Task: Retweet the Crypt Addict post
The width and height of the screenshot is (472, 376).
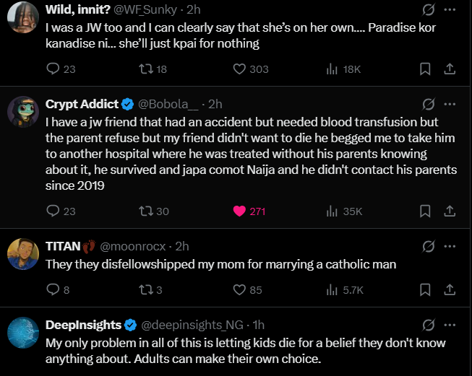Action: click(145, 211)
